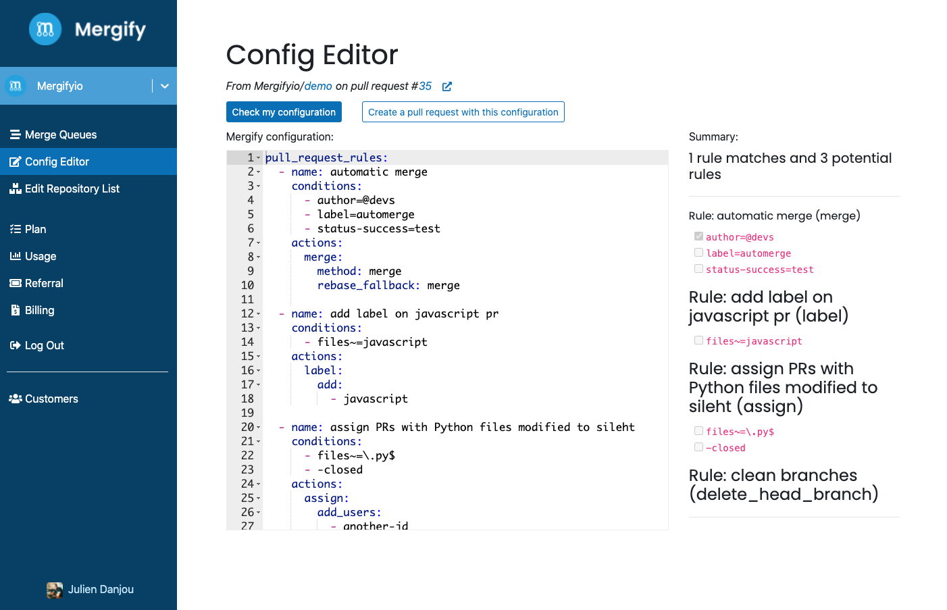Open the Billing section

pos(88,310)
